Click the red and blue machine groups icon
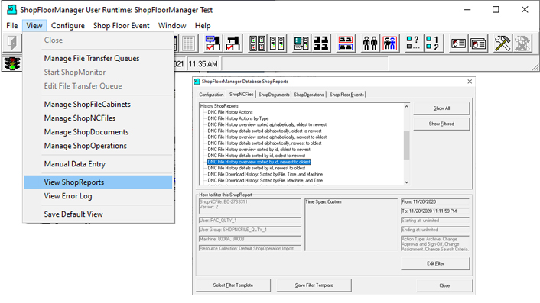540x303 pixels. (x=346, y=44)
